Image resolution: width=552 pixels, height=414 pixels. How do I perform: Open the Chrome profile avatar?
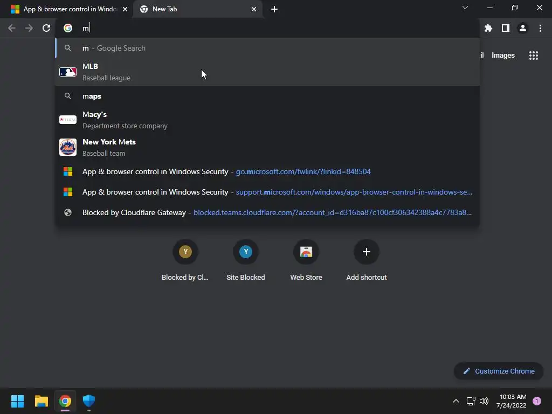pos(523,28)
